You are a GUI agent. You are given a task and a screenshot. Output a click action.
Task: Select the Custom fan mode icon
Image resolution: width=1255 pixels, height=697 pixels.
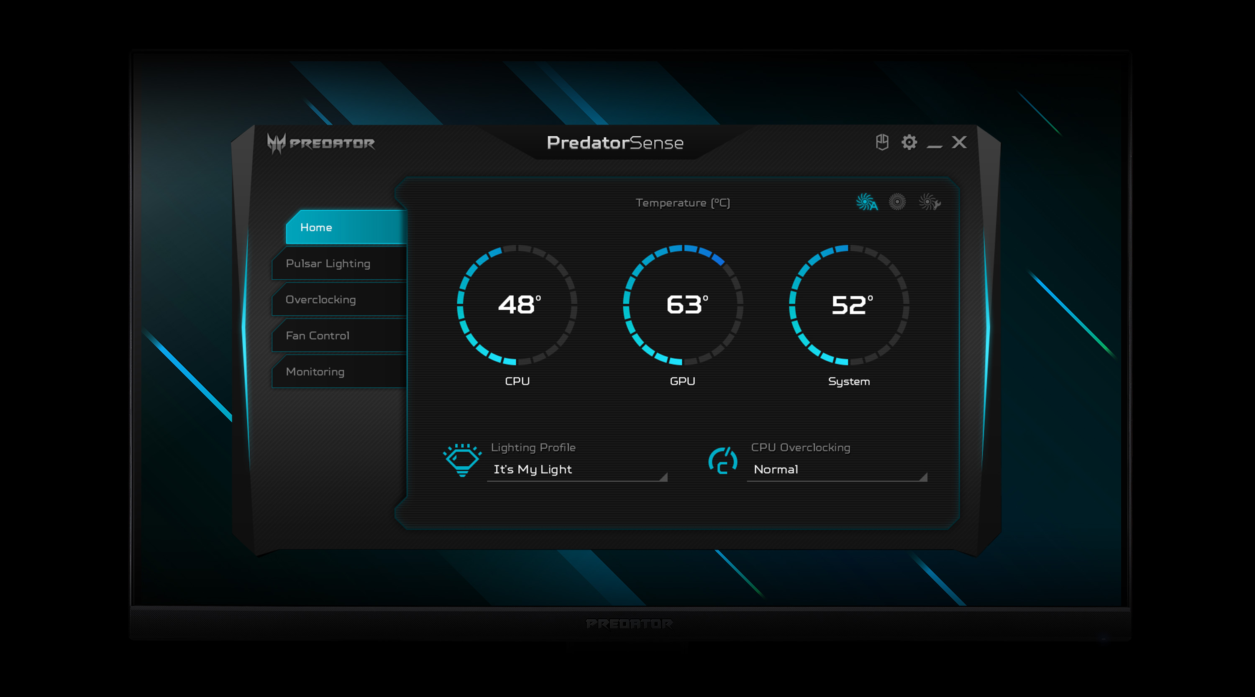pos(930,202)
